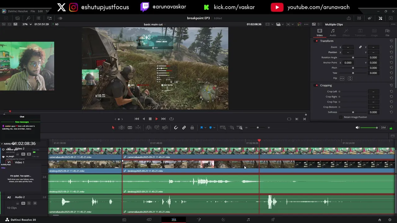Image resolution: width=397 pixels, height=223 pixels.
Task: Solo Audio 2 track S button
Action: (x=29, y=203)
